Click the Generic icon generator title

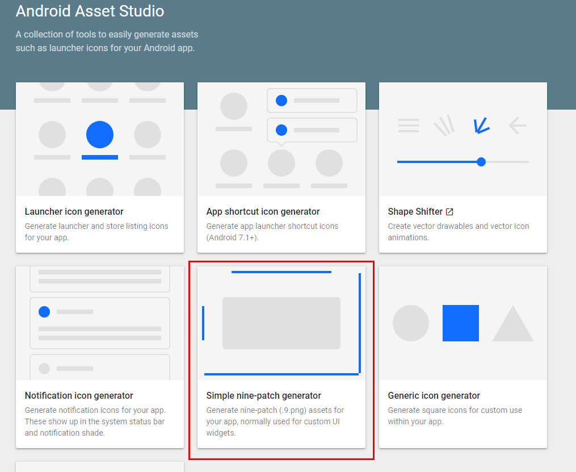(x=434, y=395)
